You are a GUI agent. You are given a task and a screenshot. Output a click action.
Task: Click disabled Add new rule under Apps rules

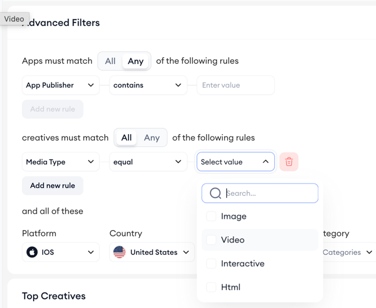click(53, 109)
